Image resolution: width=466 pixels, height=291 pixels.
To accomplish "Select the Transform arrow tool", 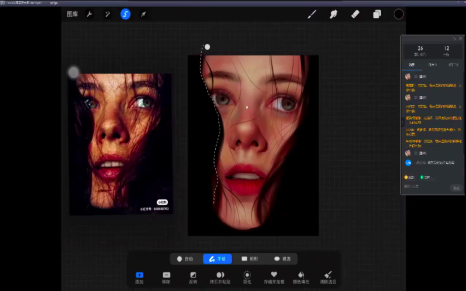I will 143,14.
